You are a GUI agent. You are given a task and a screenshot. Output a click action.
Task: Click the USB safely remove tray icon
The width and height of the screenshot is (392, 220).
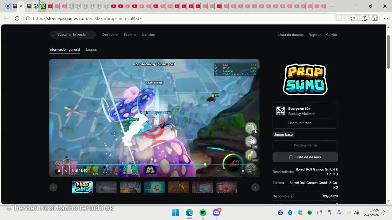tap(329, 213)
